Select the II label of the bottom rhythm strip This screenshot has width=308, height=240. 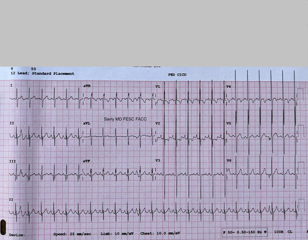click(x=11, y=199)
